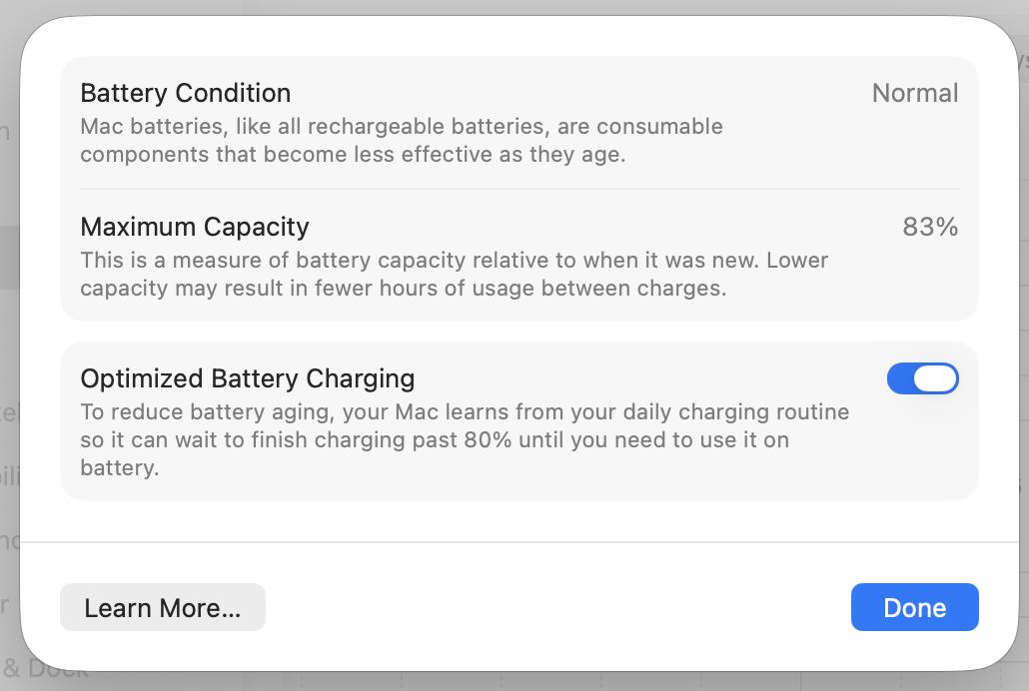This screenshot has width=1029, height=691.
Task: Disable the Optimized Battery Charging switch
Action: (x=922, y=378)
